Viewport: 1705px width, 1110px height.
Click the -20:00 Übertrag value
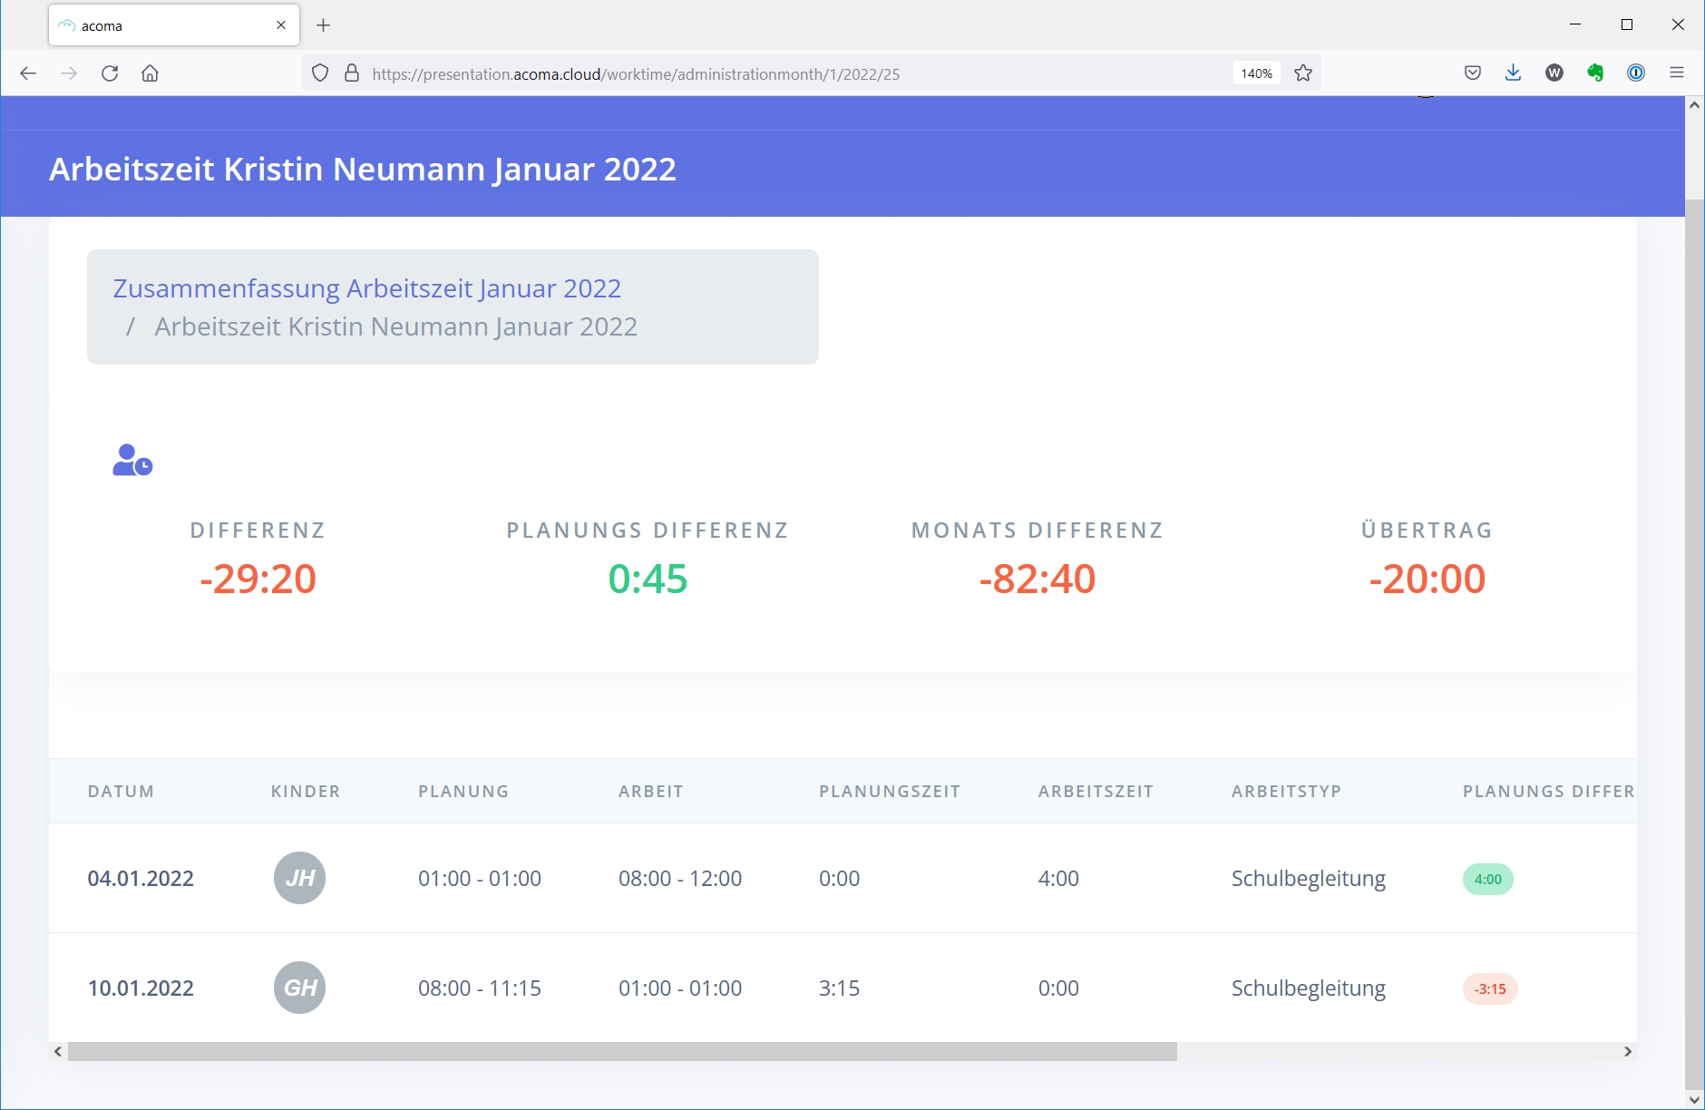pyautogui.click(x=1427, y=579)
